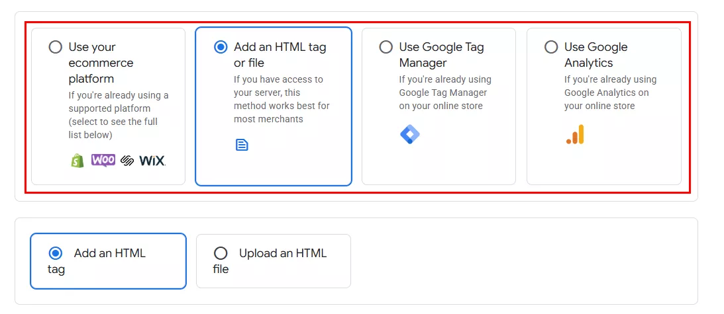This screenshot has width=724, height=314.
Task: Click the Wix logo icon
Action: [x=152, y=161]
